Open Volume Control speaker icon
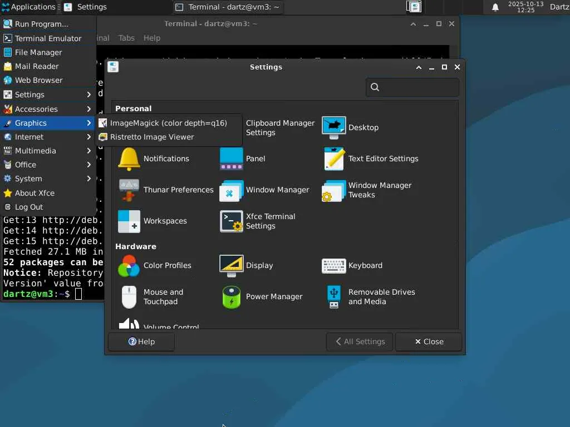 click(x=129, y=323)
